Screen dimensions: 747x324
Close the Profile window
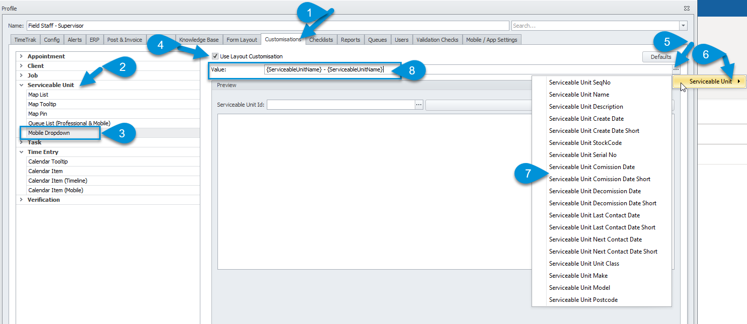[686, 8]
